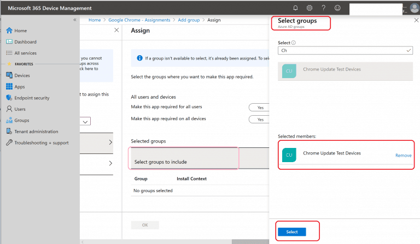The height and width of the screenshot is (244, 420).
Task: Open All services in the sidebar
Action: click(25, 53)
